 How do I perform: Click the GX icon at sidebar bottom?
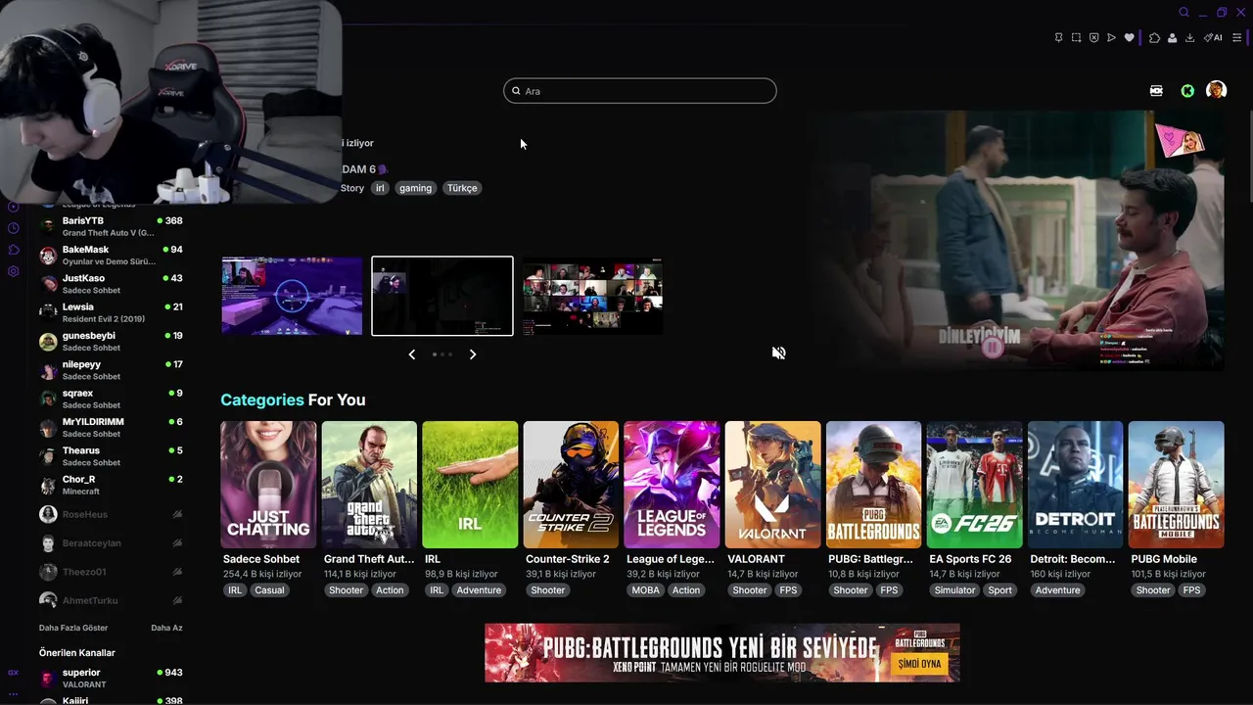click(14, 673)
